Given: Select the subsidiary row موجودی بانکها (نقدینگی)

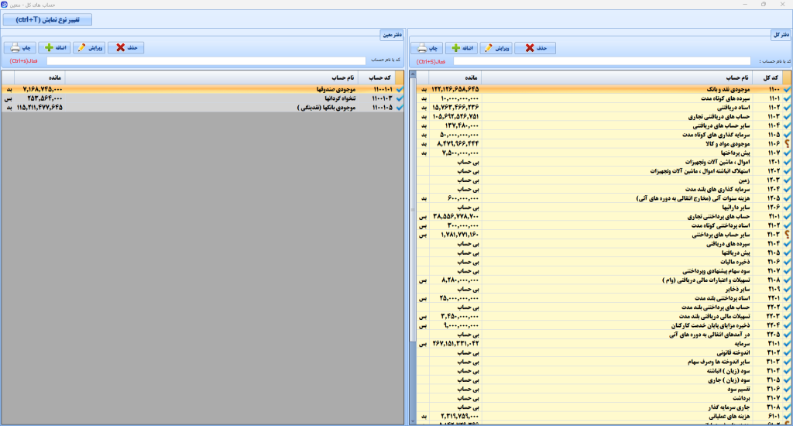Looking at the screenshot, I should click(x=202, y=107).
